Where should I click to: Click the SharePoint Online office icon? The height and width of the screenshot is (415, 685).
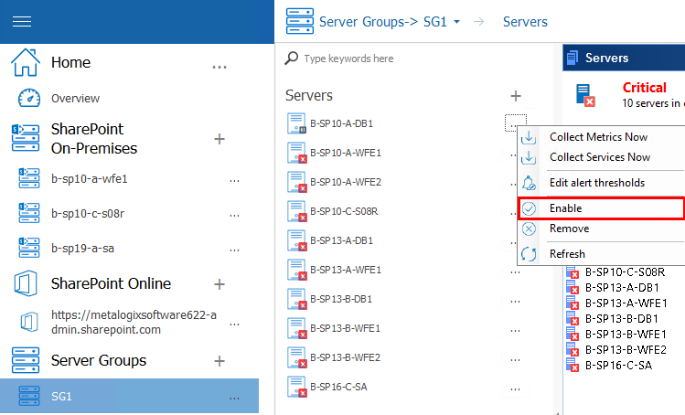pyautogui.click(x=26, y=283)
